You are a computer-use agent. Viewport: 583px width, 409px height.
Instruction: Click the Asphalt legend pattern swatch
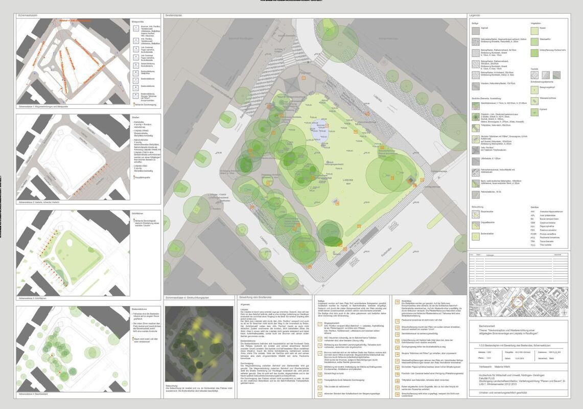[475, 31]
